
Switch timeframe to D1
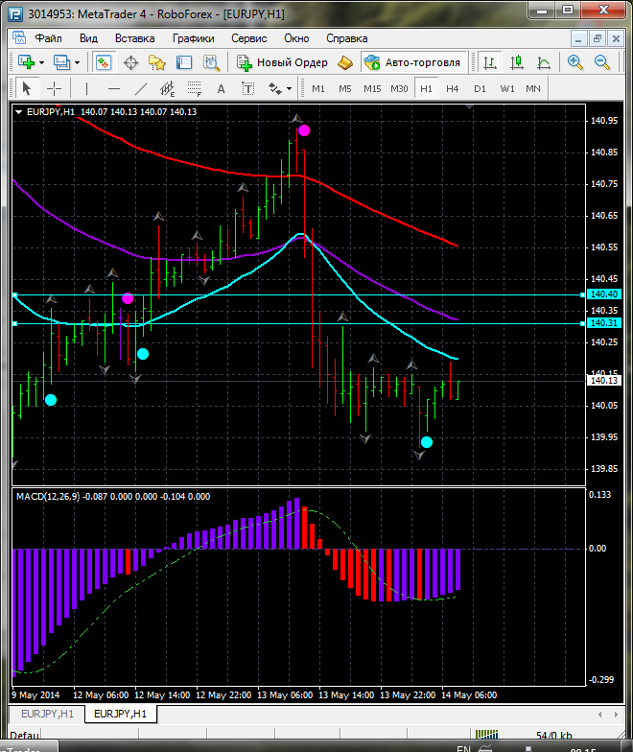480,88
